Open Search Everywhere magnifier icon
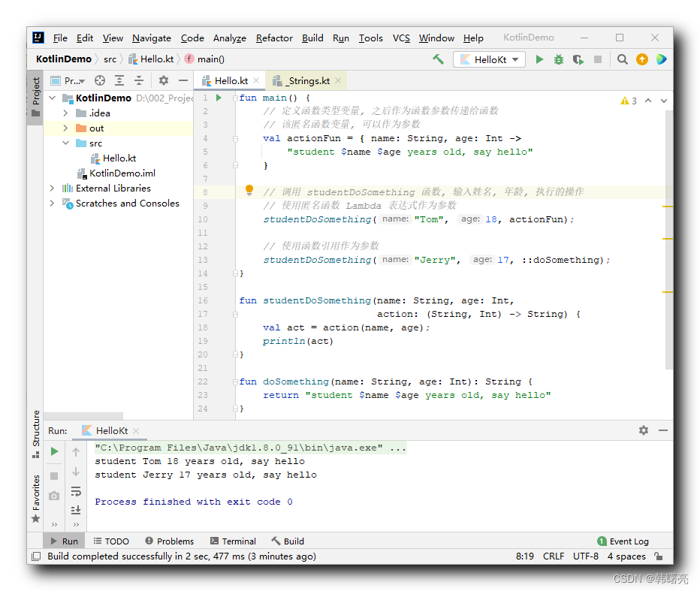The width and height of the screenshot is (700, 591). point(622,59)
